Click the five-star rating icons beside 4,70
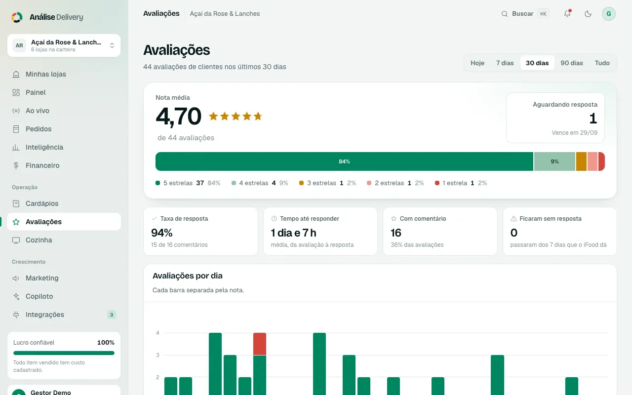 tap(236, 117)
